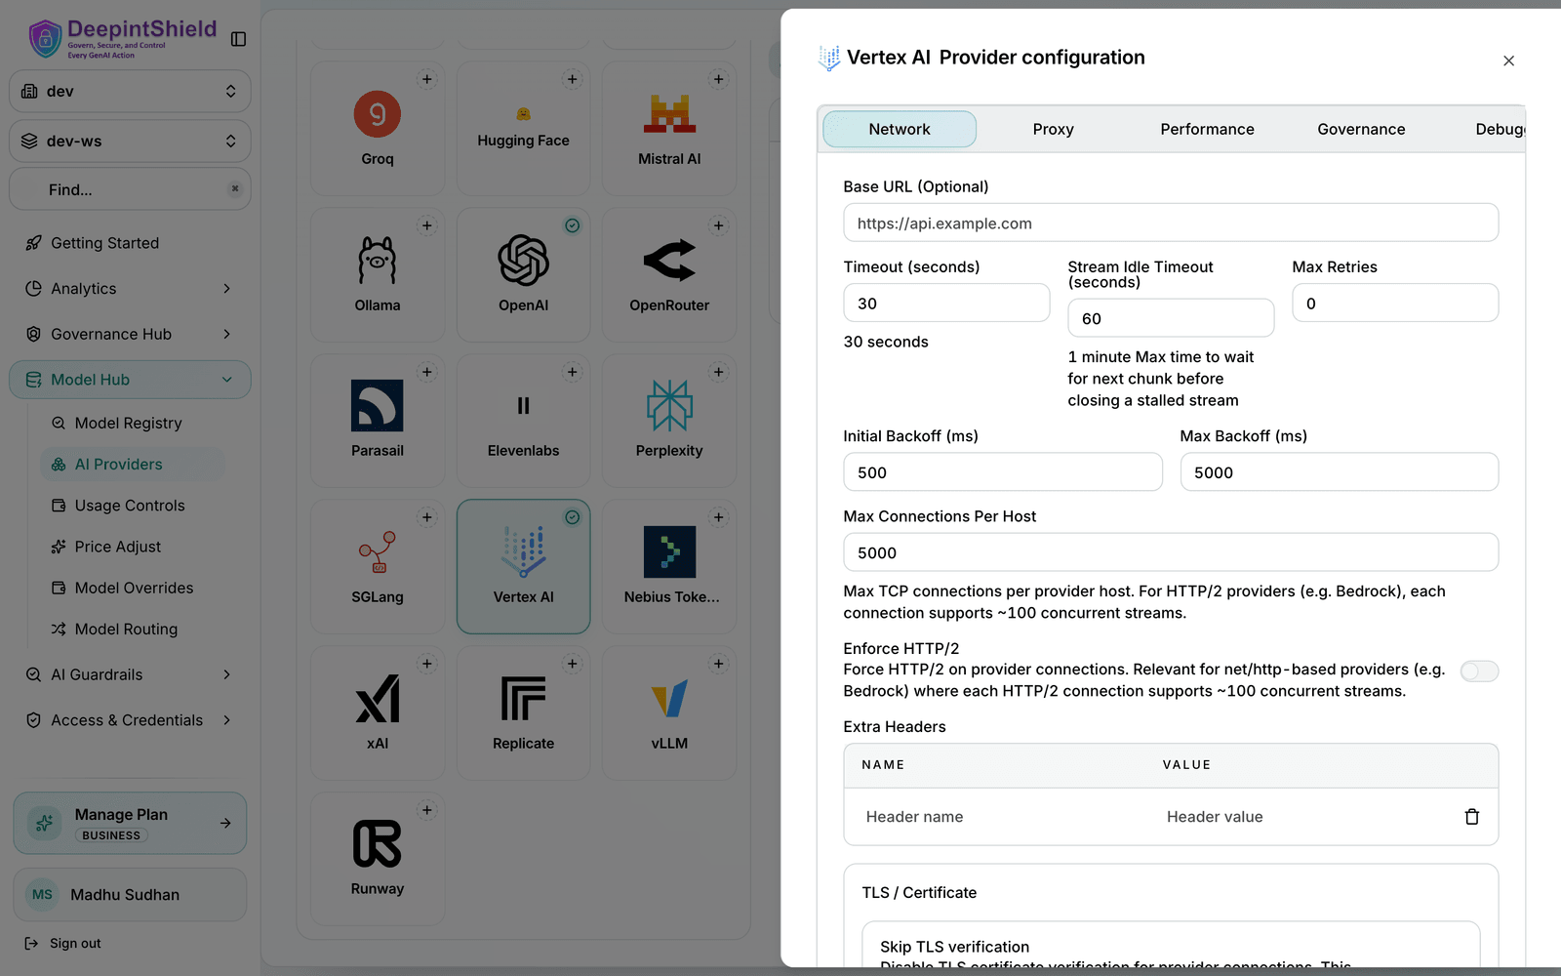Click the Stream Idle Timeout field
Image resolution: width=1561 pixels, height=976 pixels.
point(1171,318)
